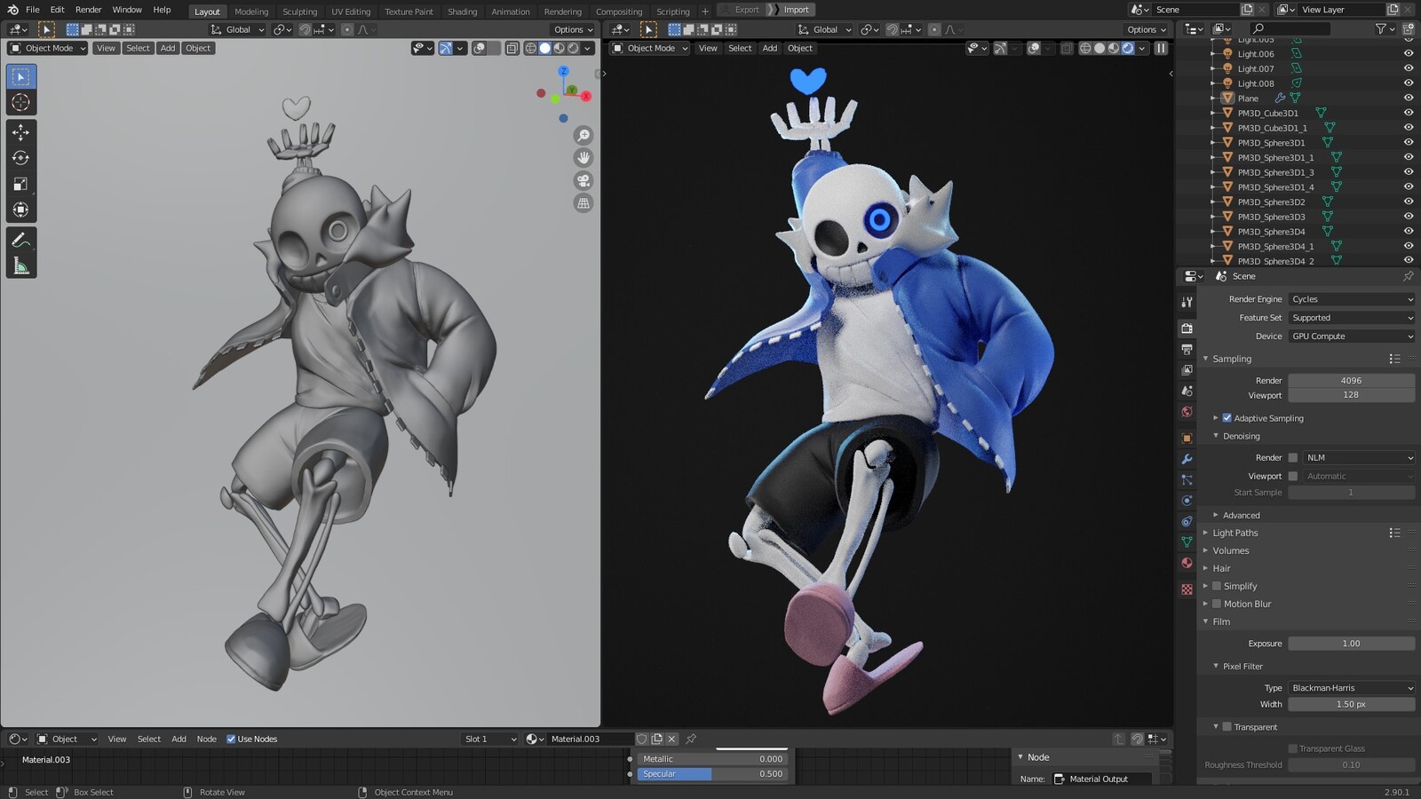Activate the 3D Cursor tool
1421x799 pixels.
click(x=20, y=103)
